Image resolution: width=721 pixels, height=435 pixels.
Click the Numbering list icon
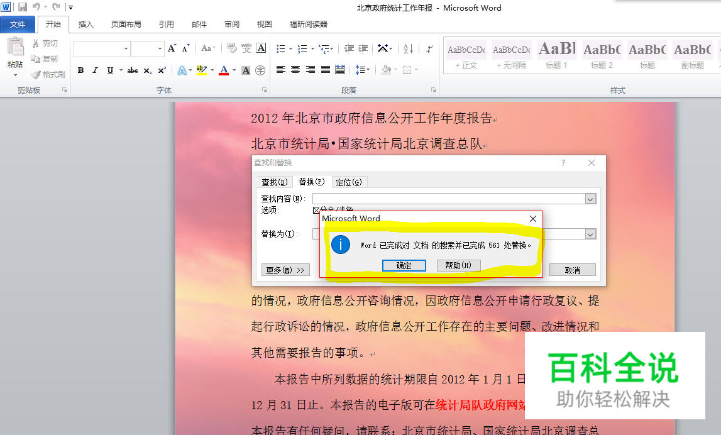(302, 48)
